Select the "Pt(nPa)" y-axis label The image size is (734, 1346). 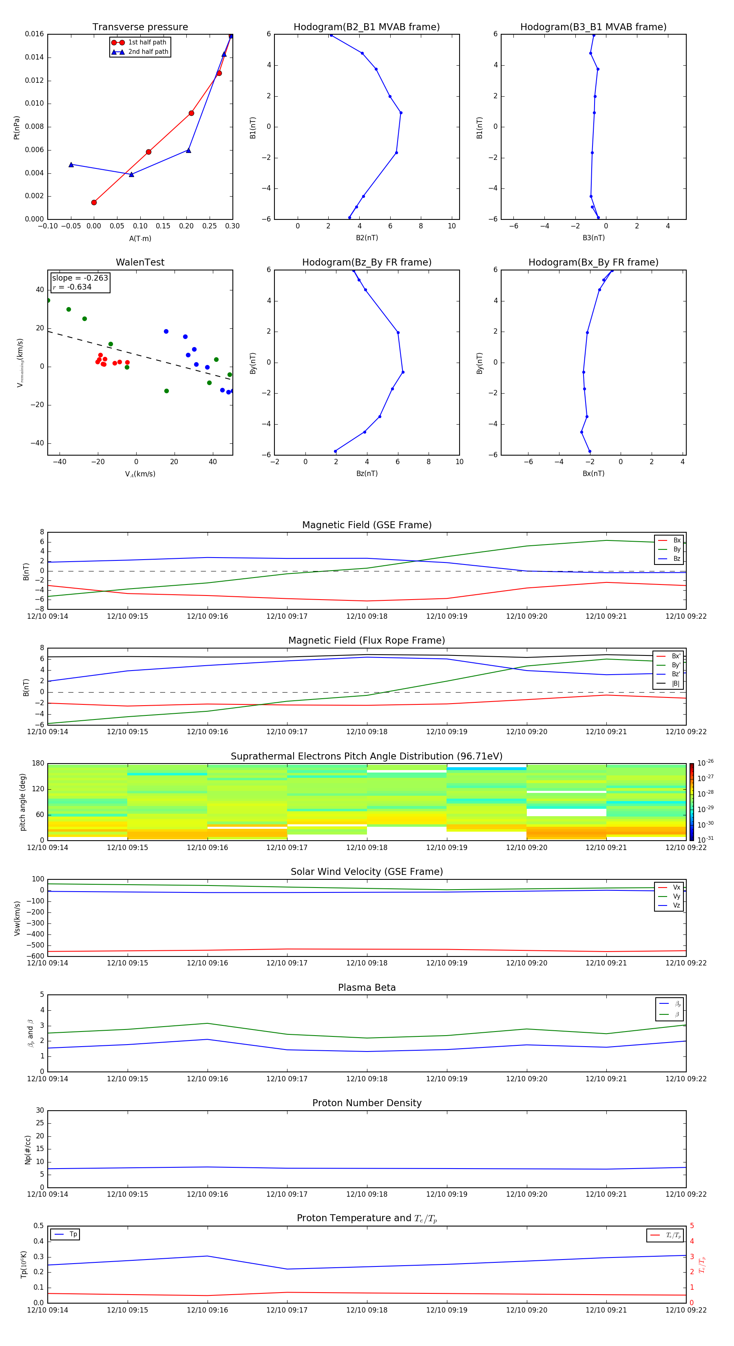17,128
